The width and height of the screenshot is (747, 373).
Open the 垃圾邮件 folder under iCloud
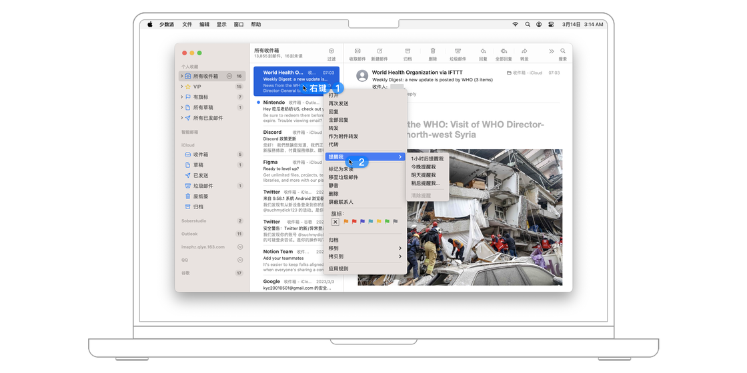pos(203,186)
